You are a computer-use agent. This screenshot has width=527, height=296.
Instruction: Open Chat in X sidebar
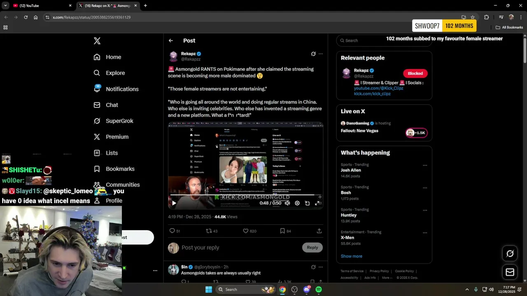click(106, 105)
